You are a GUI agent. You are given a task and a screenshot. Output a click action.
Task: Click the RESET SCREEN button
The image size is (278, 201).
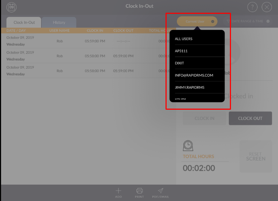(x=256, y=156)
